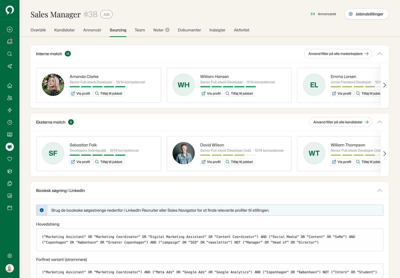The height and width of the screenshot is (278, 400).
Task: Click the Job badge next to title
Action: coord(106,14)
